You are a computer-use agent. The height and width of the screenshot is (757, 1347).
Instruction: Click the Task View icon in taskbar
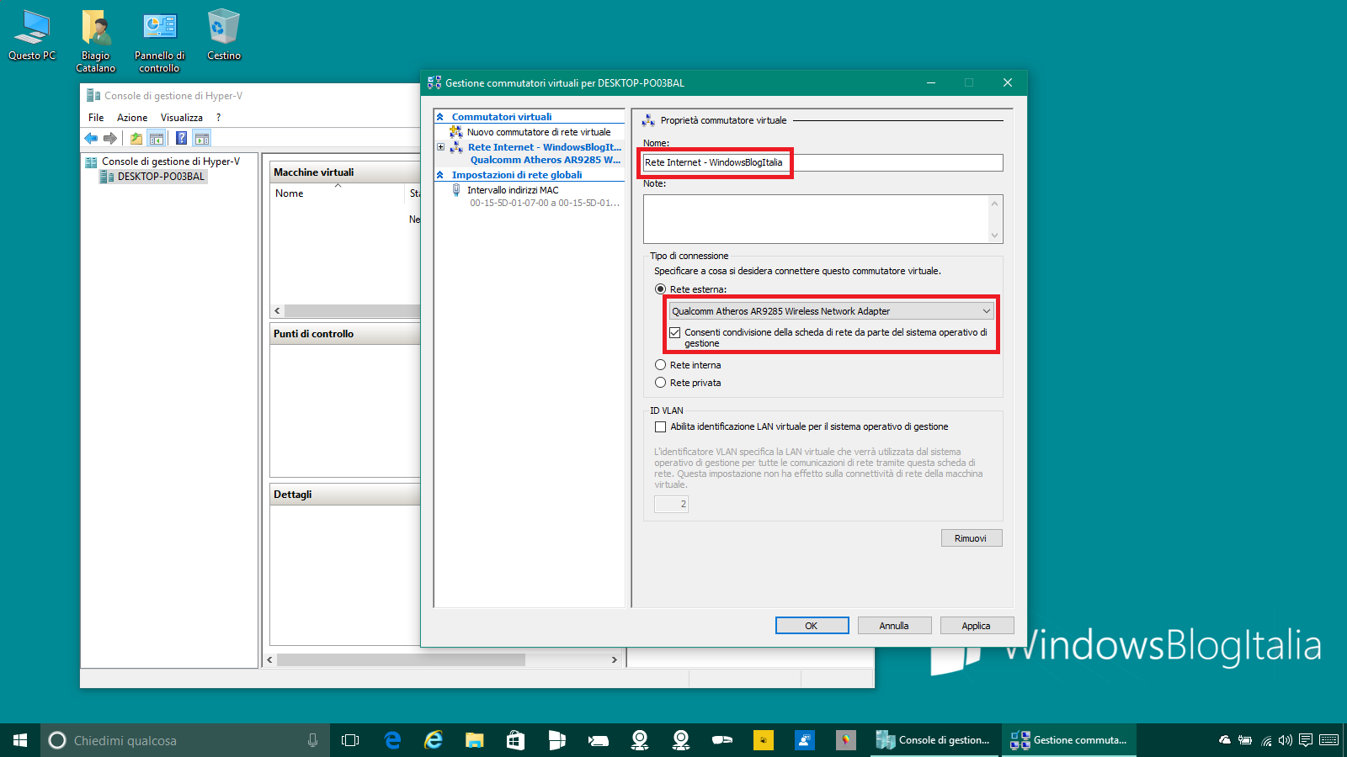(x=350, y=740)
